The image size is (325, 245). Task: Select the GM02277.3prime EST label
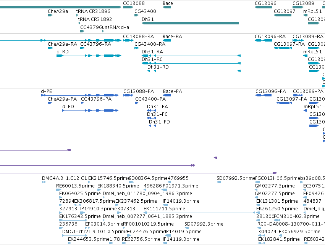point(275,186)
